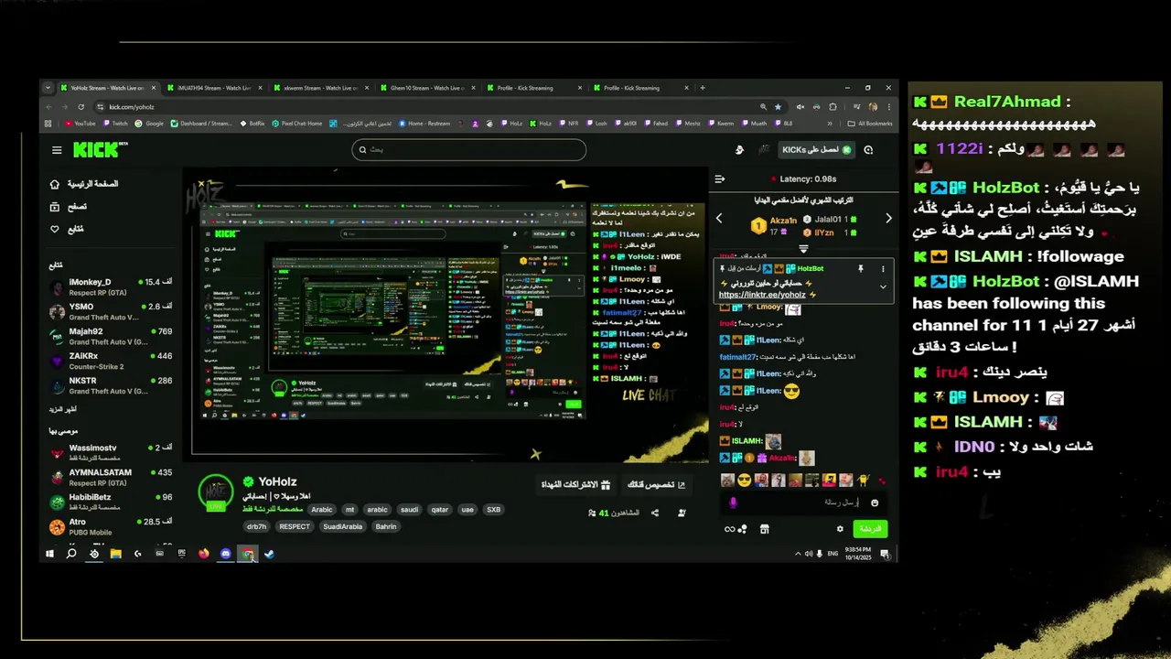Open Wassimostv recommended channel
Image resolution: width=1171 pixels, height=659 pixels.
coord(111,452)
